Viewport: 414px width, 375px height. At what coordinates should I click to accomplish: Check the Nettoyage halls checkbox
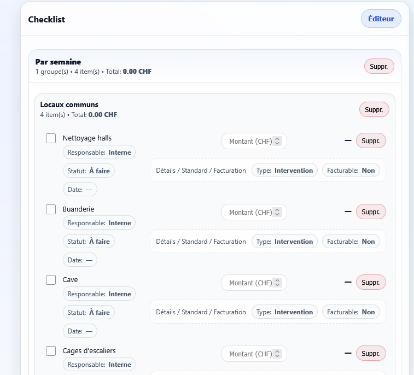pos(51,138)
